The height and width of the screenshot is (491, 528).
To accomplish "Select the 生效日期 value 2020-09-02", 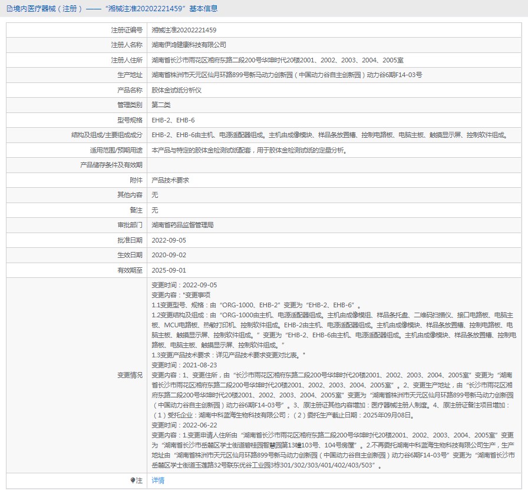I will tap(169, 255).
